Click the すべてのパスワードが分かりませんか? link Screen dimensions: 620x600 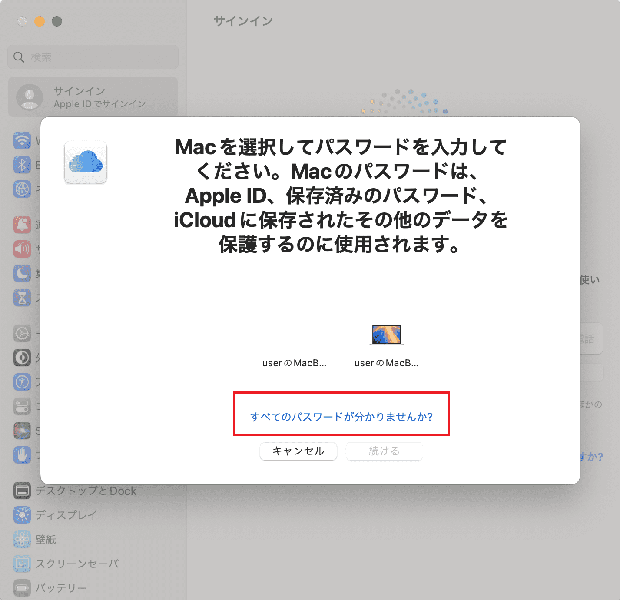pyautogui.click(x=341, y=417)
